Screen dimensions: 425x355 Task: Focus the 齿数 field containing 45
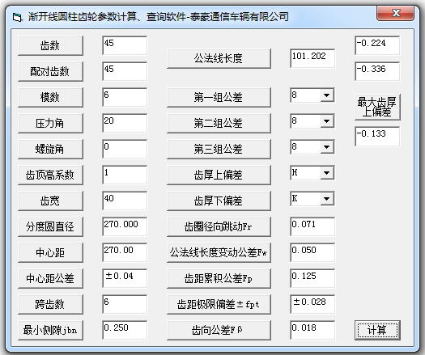[125, 45]
